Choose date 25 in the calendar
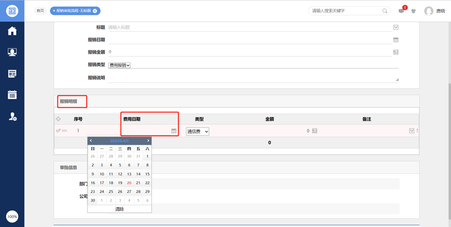Image resolution: width=451 pixels, height=227 pixels. 111,192
